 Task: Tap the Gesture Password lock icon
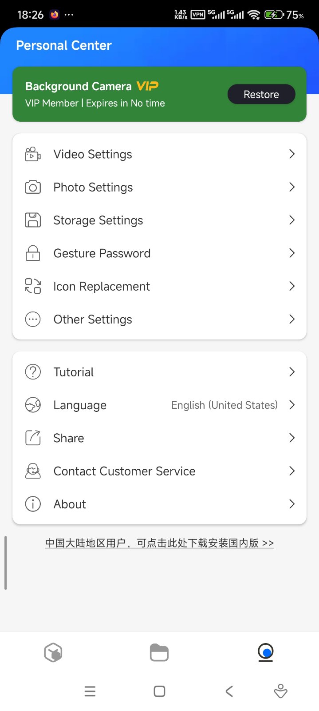click(x=33, y=253)
